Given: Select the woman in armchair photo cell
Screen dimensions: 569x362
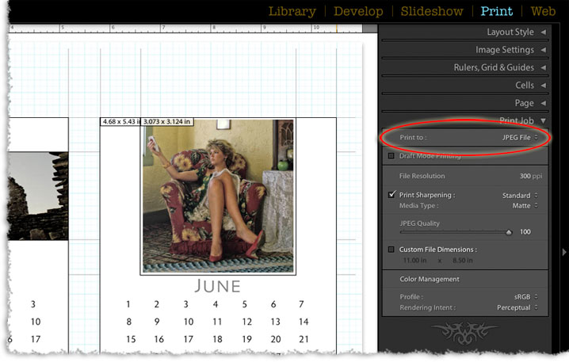Looking at the screenshot, I should point(218,196).
